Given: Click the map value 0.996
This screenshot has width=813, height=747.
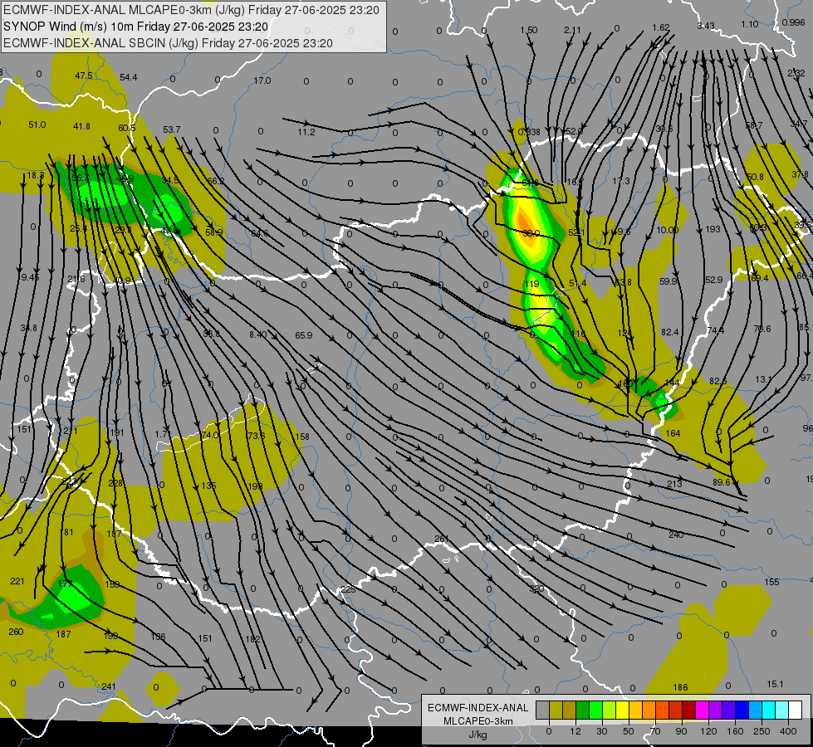Looking at the screenshot, I should [793, 22].
